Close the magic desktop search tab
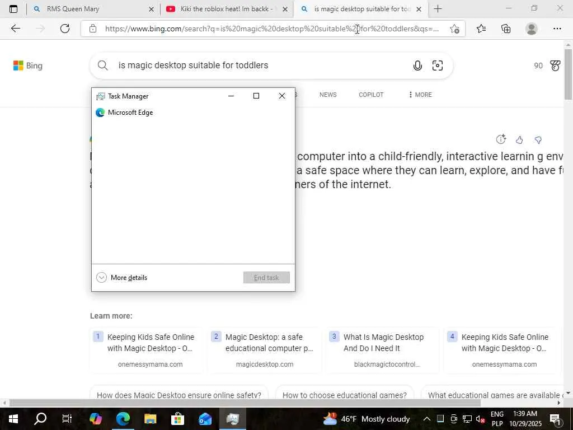The image size is (573, 430). click(x=419, y=9)
